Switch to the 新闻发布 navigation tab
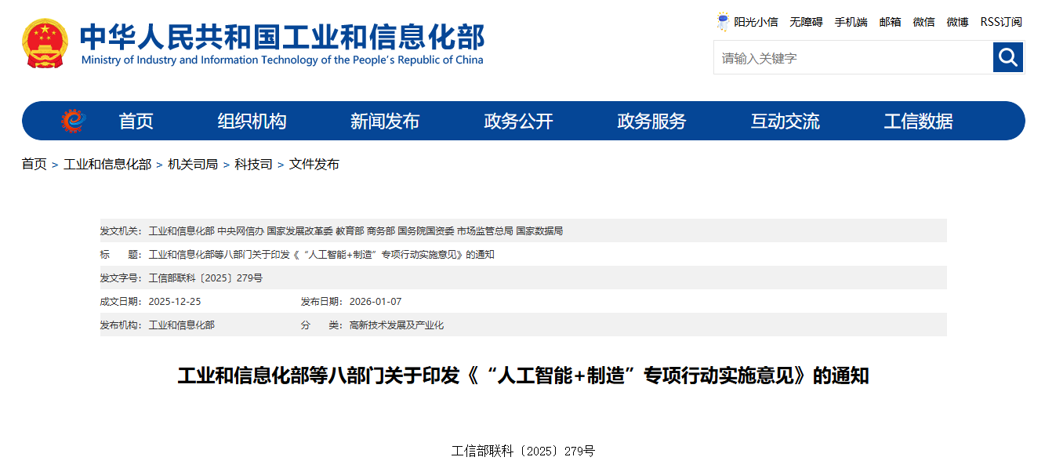 click(383, 121)
